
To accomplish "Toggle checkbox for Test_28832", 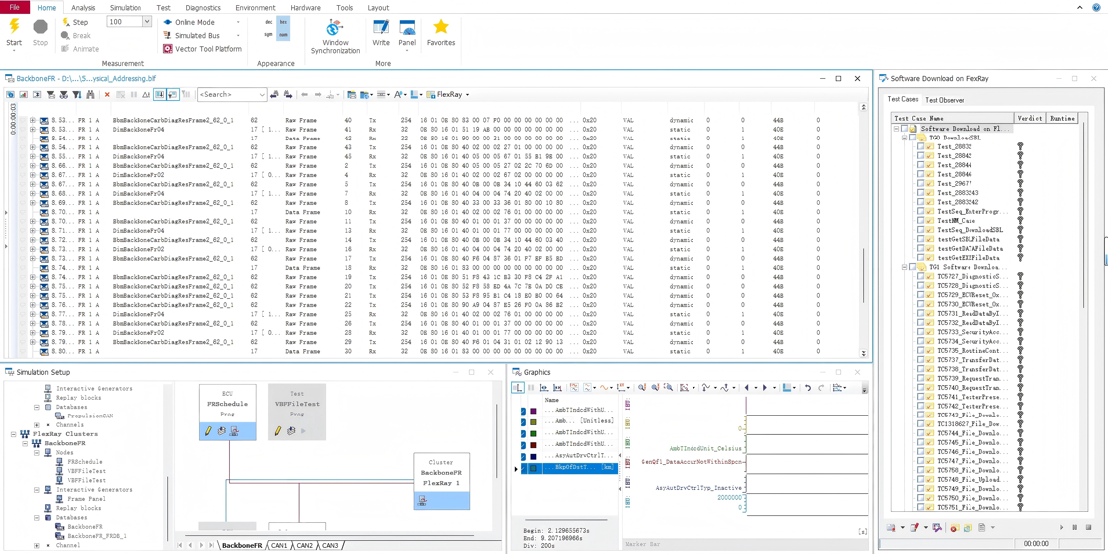I will pos(920,147).
